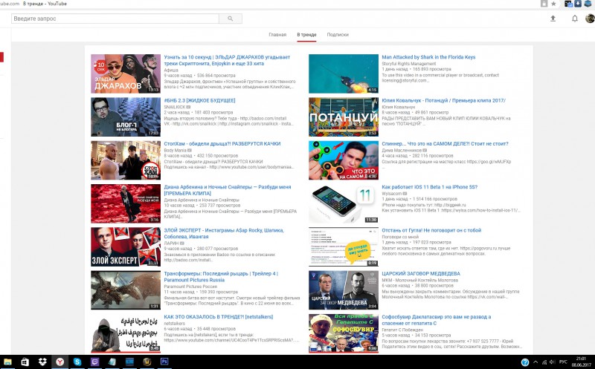Open title 'Отстань от Гугла!'

point(431,230)
